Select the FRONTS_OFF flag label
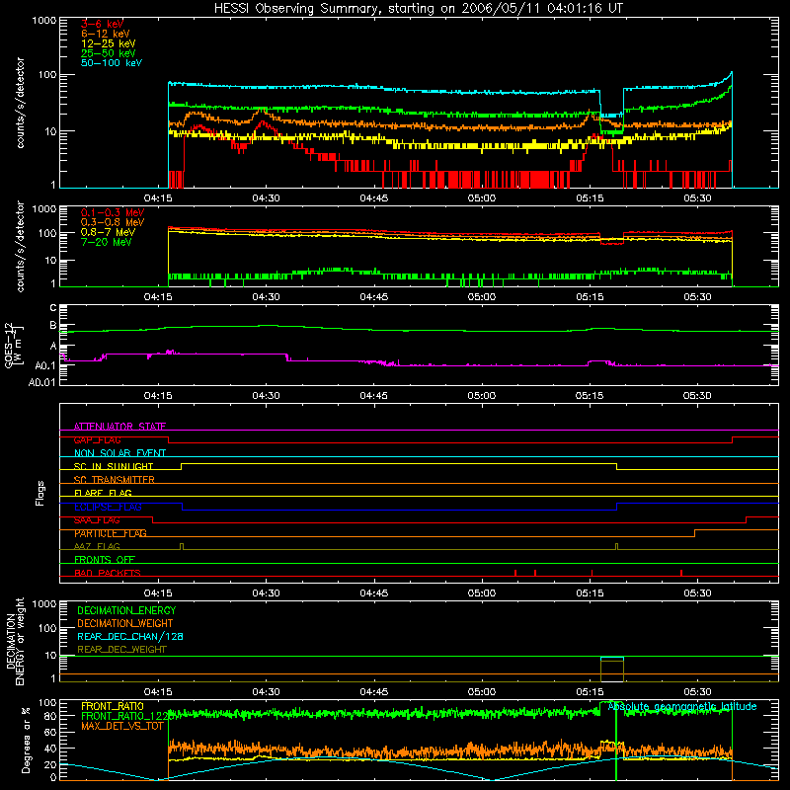Viewport: 790px width, 790px height. pyautogui.click(x=105, y=560)
